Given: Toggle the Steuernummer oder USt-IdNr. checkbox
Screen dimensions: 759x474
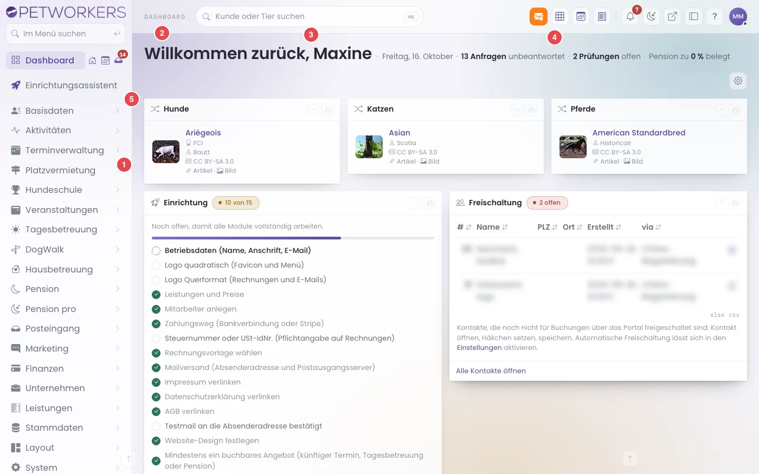Looking at the screenshot, I should pyautogui.click(x=156, y=339).
